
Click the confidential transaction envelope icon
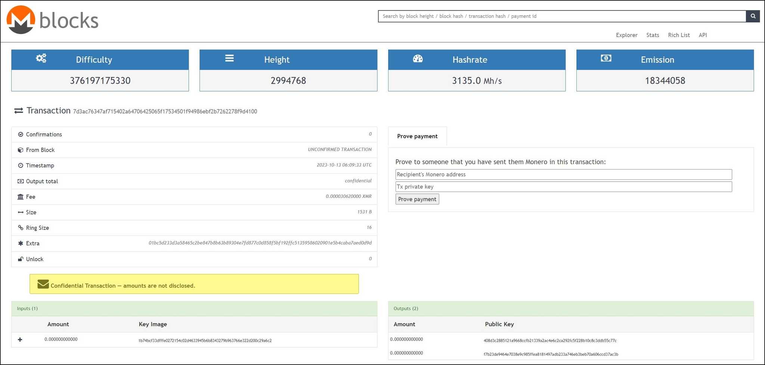43,284
